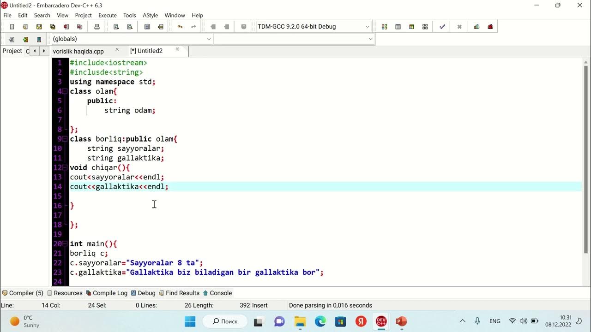591x332 pixels.
Task: Open the Compile Log bottom tab
Action: tap(107, 293)
